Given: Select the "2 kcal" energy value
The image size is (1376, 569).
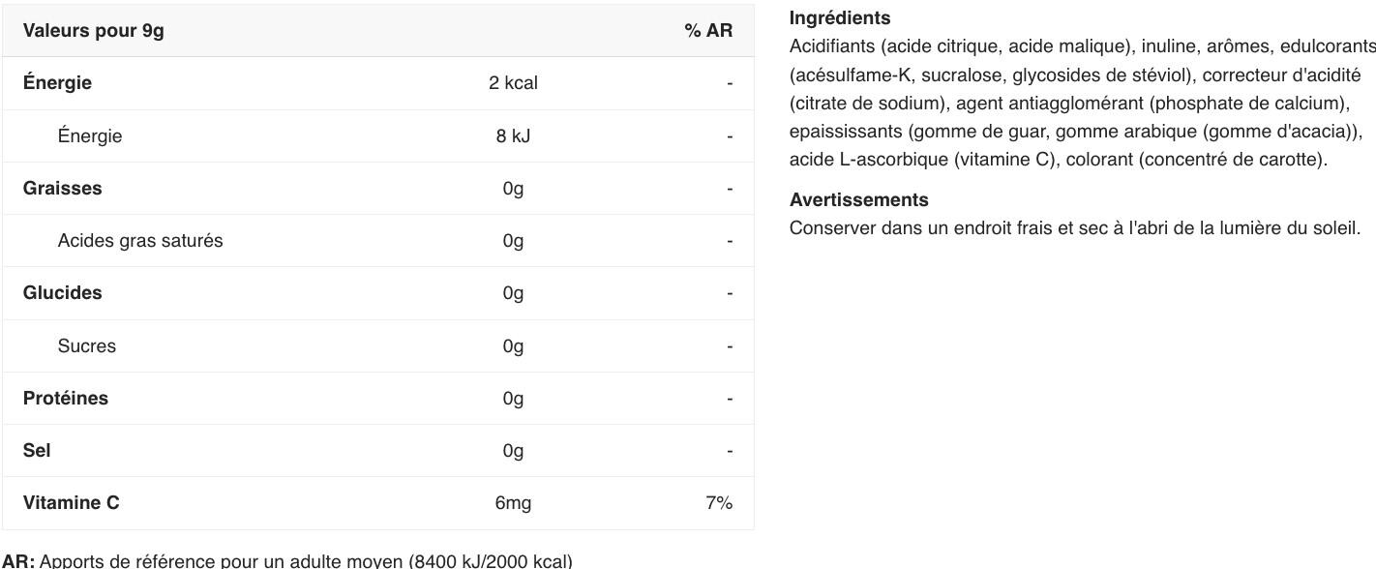Looking at the screenshot, I should click(x=513, y=83).
